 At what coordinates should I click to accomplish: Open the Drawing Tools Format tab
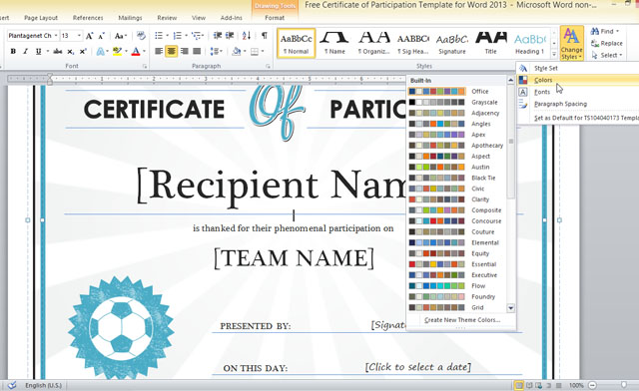[x=275, y=18]
